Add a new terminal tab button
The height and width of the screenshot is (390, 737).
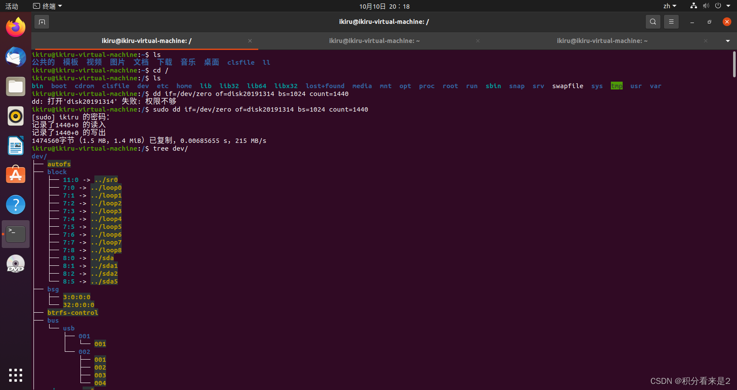click(x=42, y=22)
